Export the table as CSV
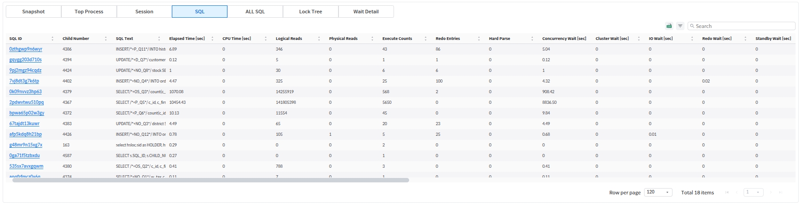The image size is (804, 205). coord(669,26)
